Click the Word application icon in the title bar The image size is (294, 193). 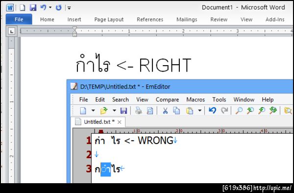coord(10,8)
